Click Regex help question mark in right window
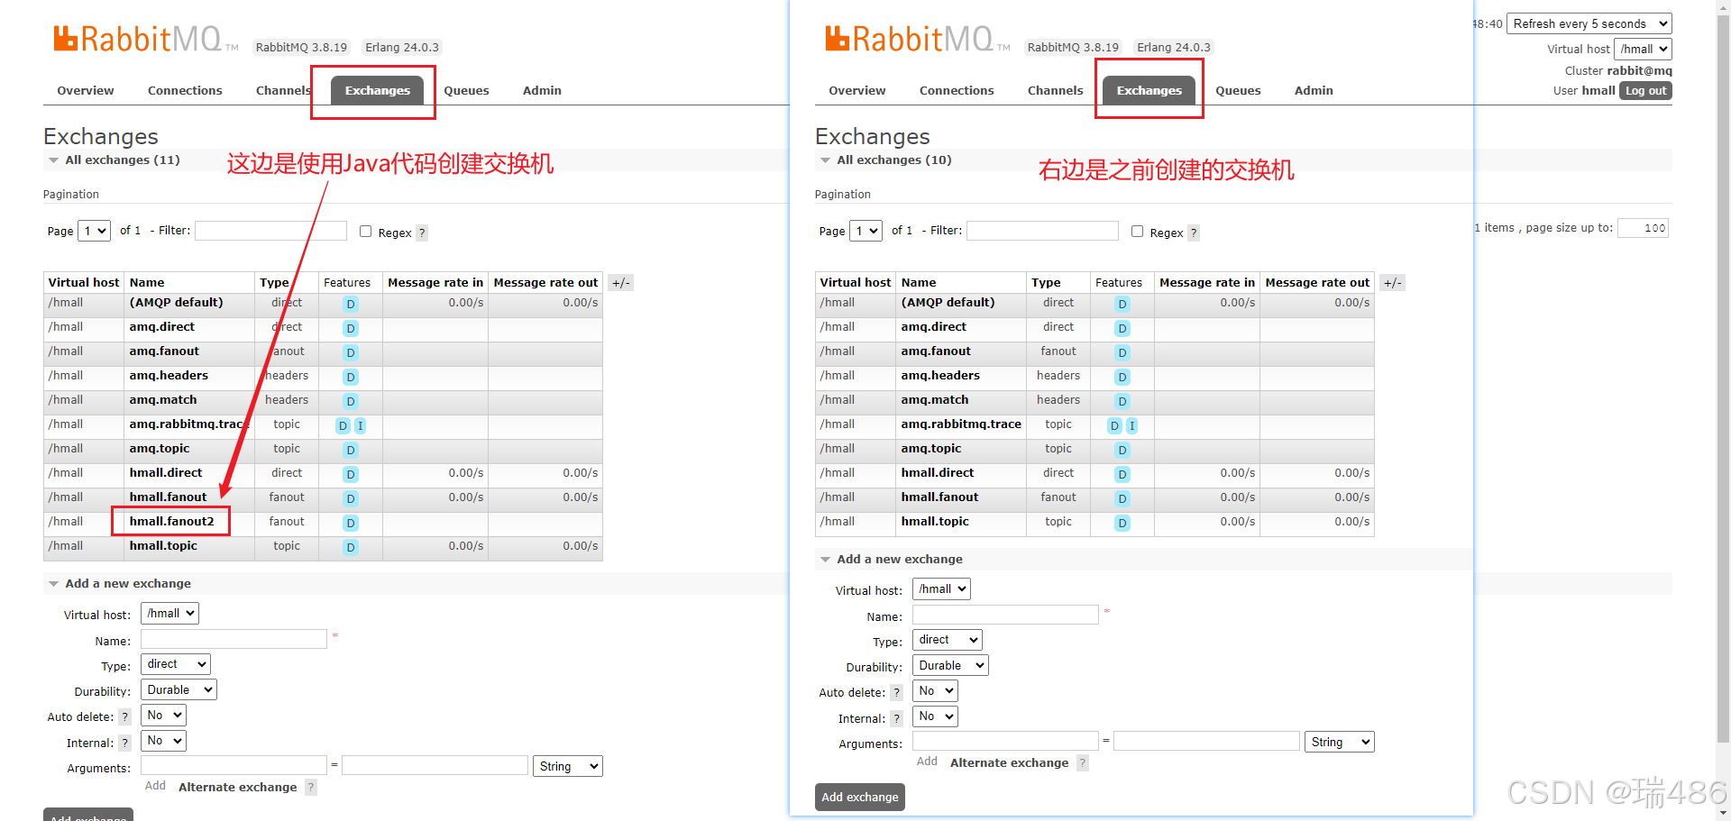Viewport: 1731px width, 821px height. tap(1194, 233)
